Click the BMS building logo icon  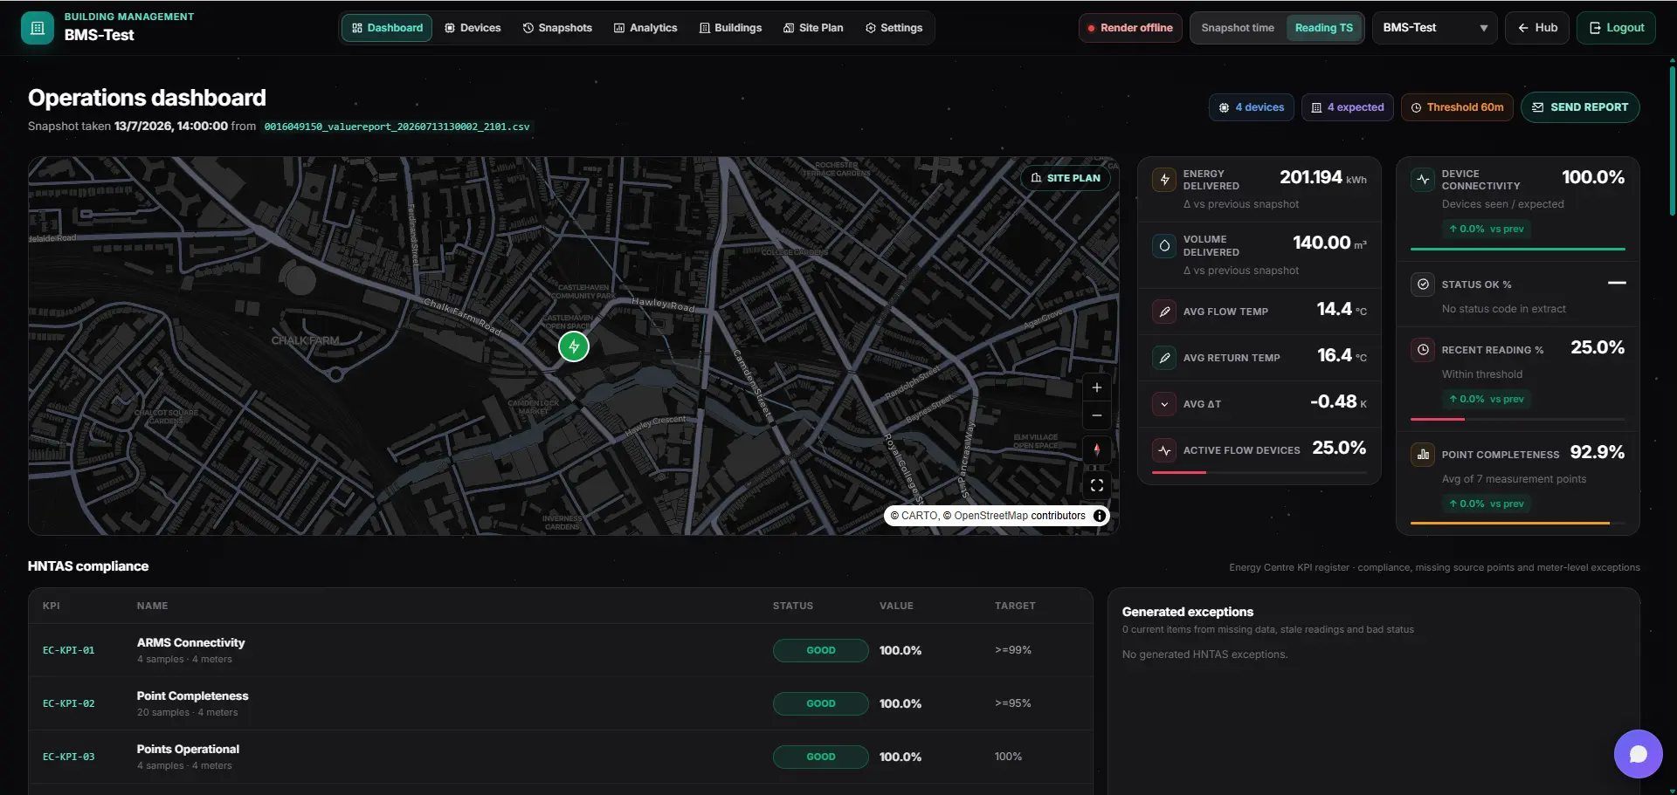point(37,28)
